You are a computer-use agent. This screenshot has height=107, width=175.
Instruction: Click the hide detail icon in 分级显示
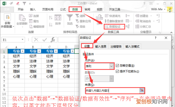[158, 21]
